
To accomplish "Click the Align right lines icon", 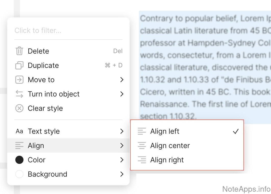I will (x=142, y=160).
